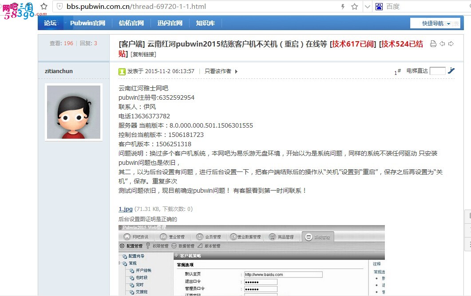
Task: Select 配置向导 tree node
Action: (134, 256)
